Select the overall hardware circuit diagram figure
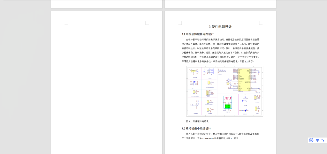Viewport: 327px width, 154px height. pos(224,91)
